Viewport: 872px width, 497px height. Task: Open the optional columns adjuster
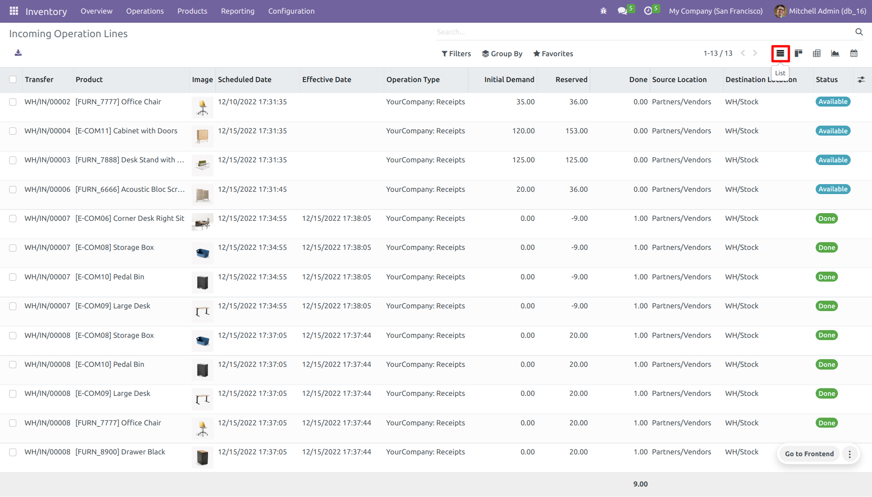point(861,79)
